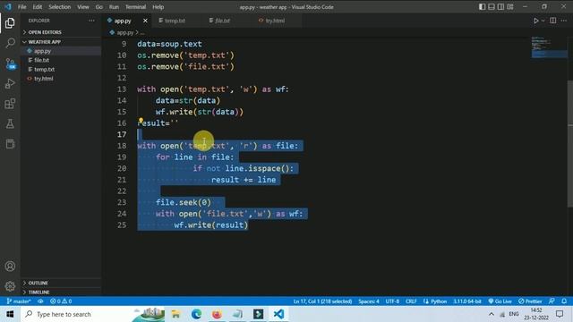Expand the Outline section
Screen dimensions: 573x322
click(x=61, y=283)
